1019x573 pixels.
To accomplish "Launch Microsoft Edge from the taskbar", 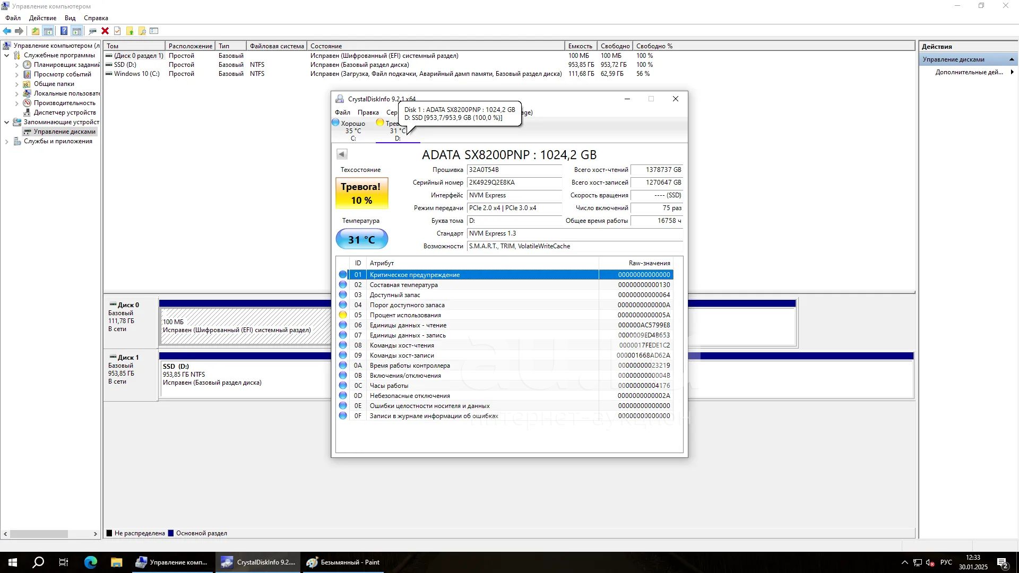I will coord(91,562).
